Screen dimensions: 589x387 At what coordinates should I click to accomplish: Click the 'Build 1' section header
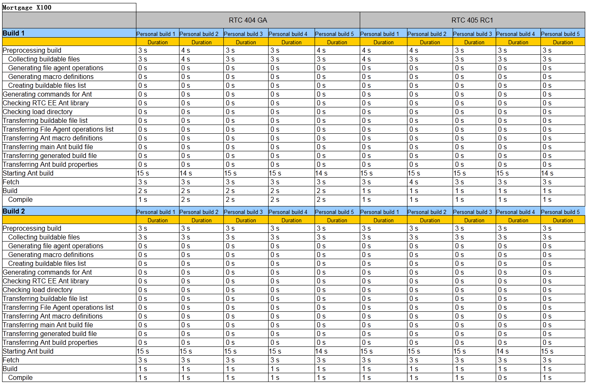pos(69,33)
